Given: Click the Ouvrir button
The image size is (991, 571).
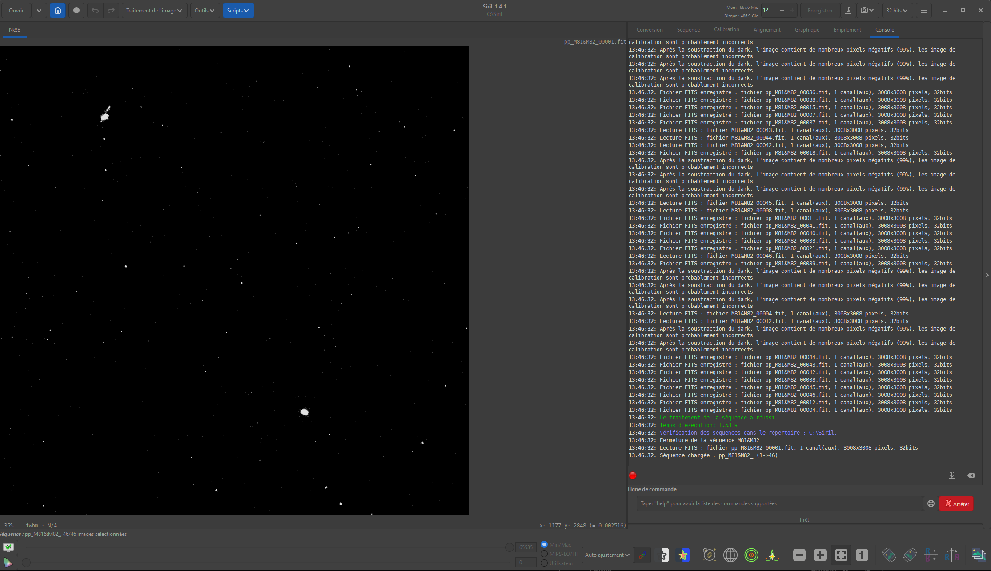Looking at the screenshot, I should click(x=16, y=10).
